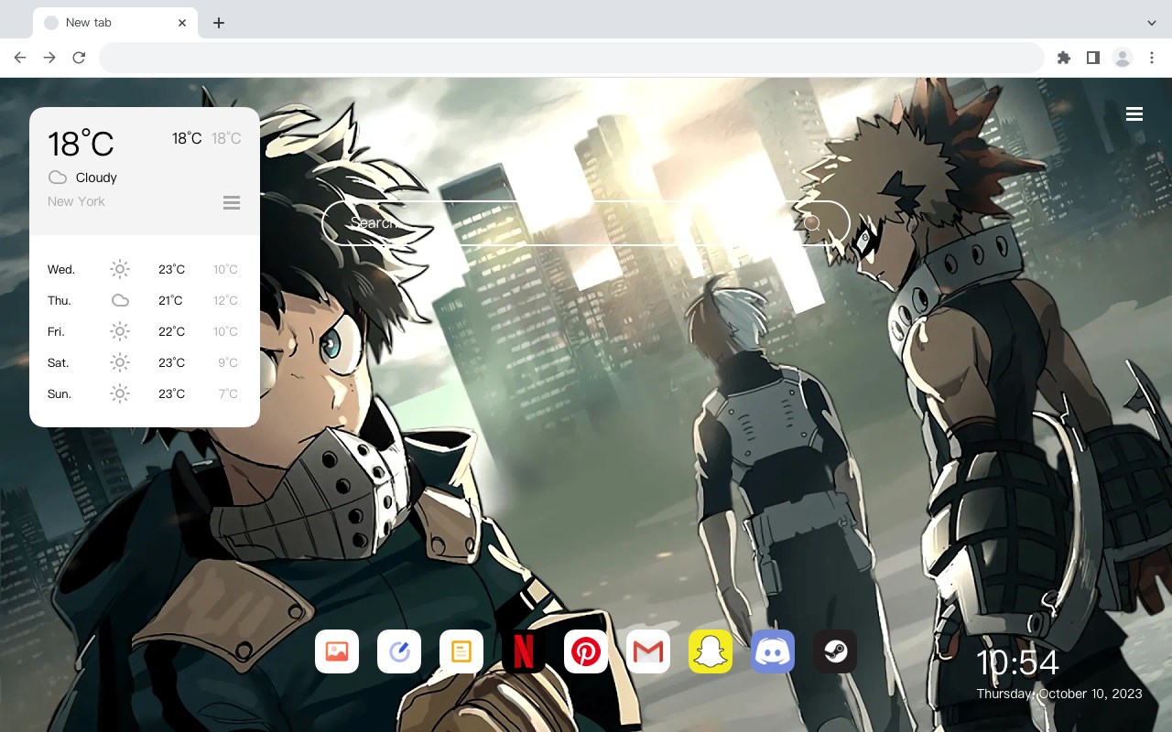Click the Fri. forecast day label
The width and height of the screenshot is (1172, 732).
[56, 331]
